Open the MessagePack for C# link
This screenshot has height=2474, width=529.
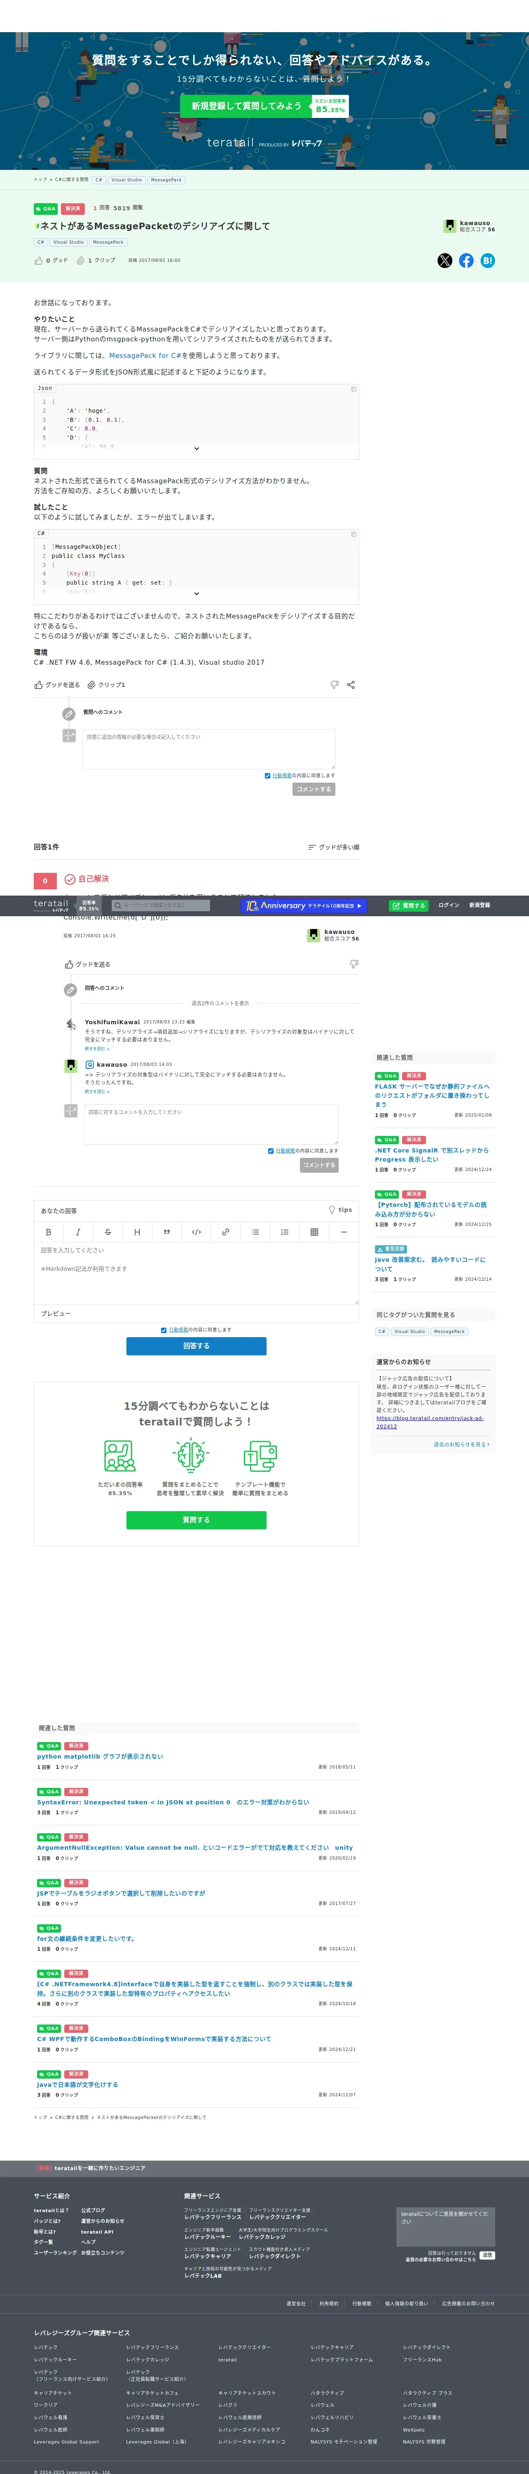145,355
